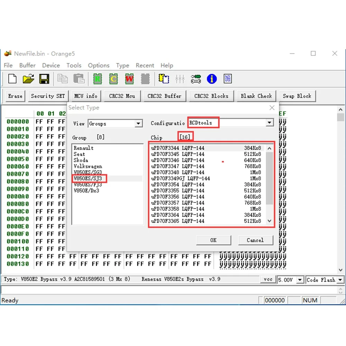Open the Type menu
The height and width of the screenshot is (346, 346).
pyautogui.click(x=123, y=65)
